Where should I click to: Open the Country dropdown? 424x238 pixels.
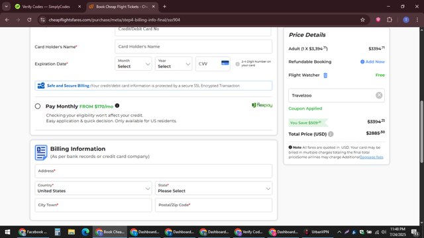[x=93, y=188]
